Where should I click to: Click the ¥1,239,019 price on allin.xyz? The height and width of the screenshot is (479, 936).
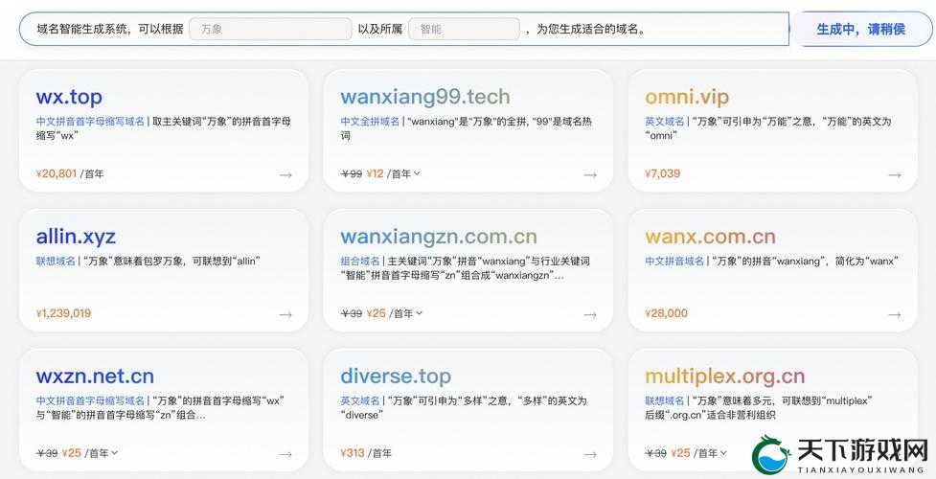coord(63,313)
